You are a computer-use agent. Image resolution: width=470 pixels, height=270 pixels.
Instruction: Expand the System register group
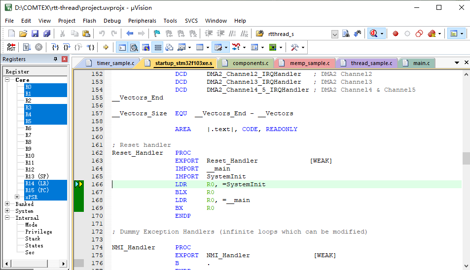click(x=7, y=211)
